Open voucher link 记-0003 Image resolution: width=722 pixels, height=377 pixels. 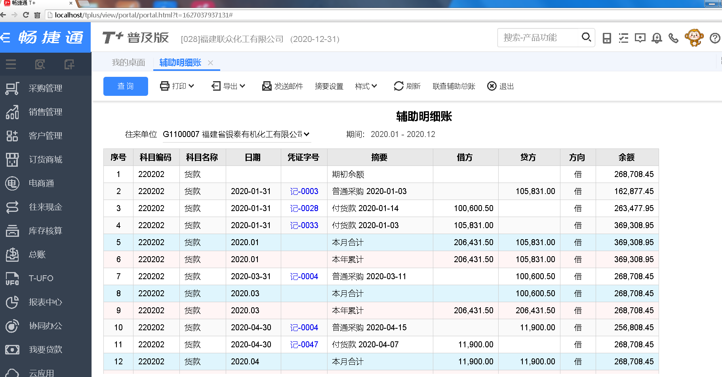pyautogui.click(x=304, y=191)
